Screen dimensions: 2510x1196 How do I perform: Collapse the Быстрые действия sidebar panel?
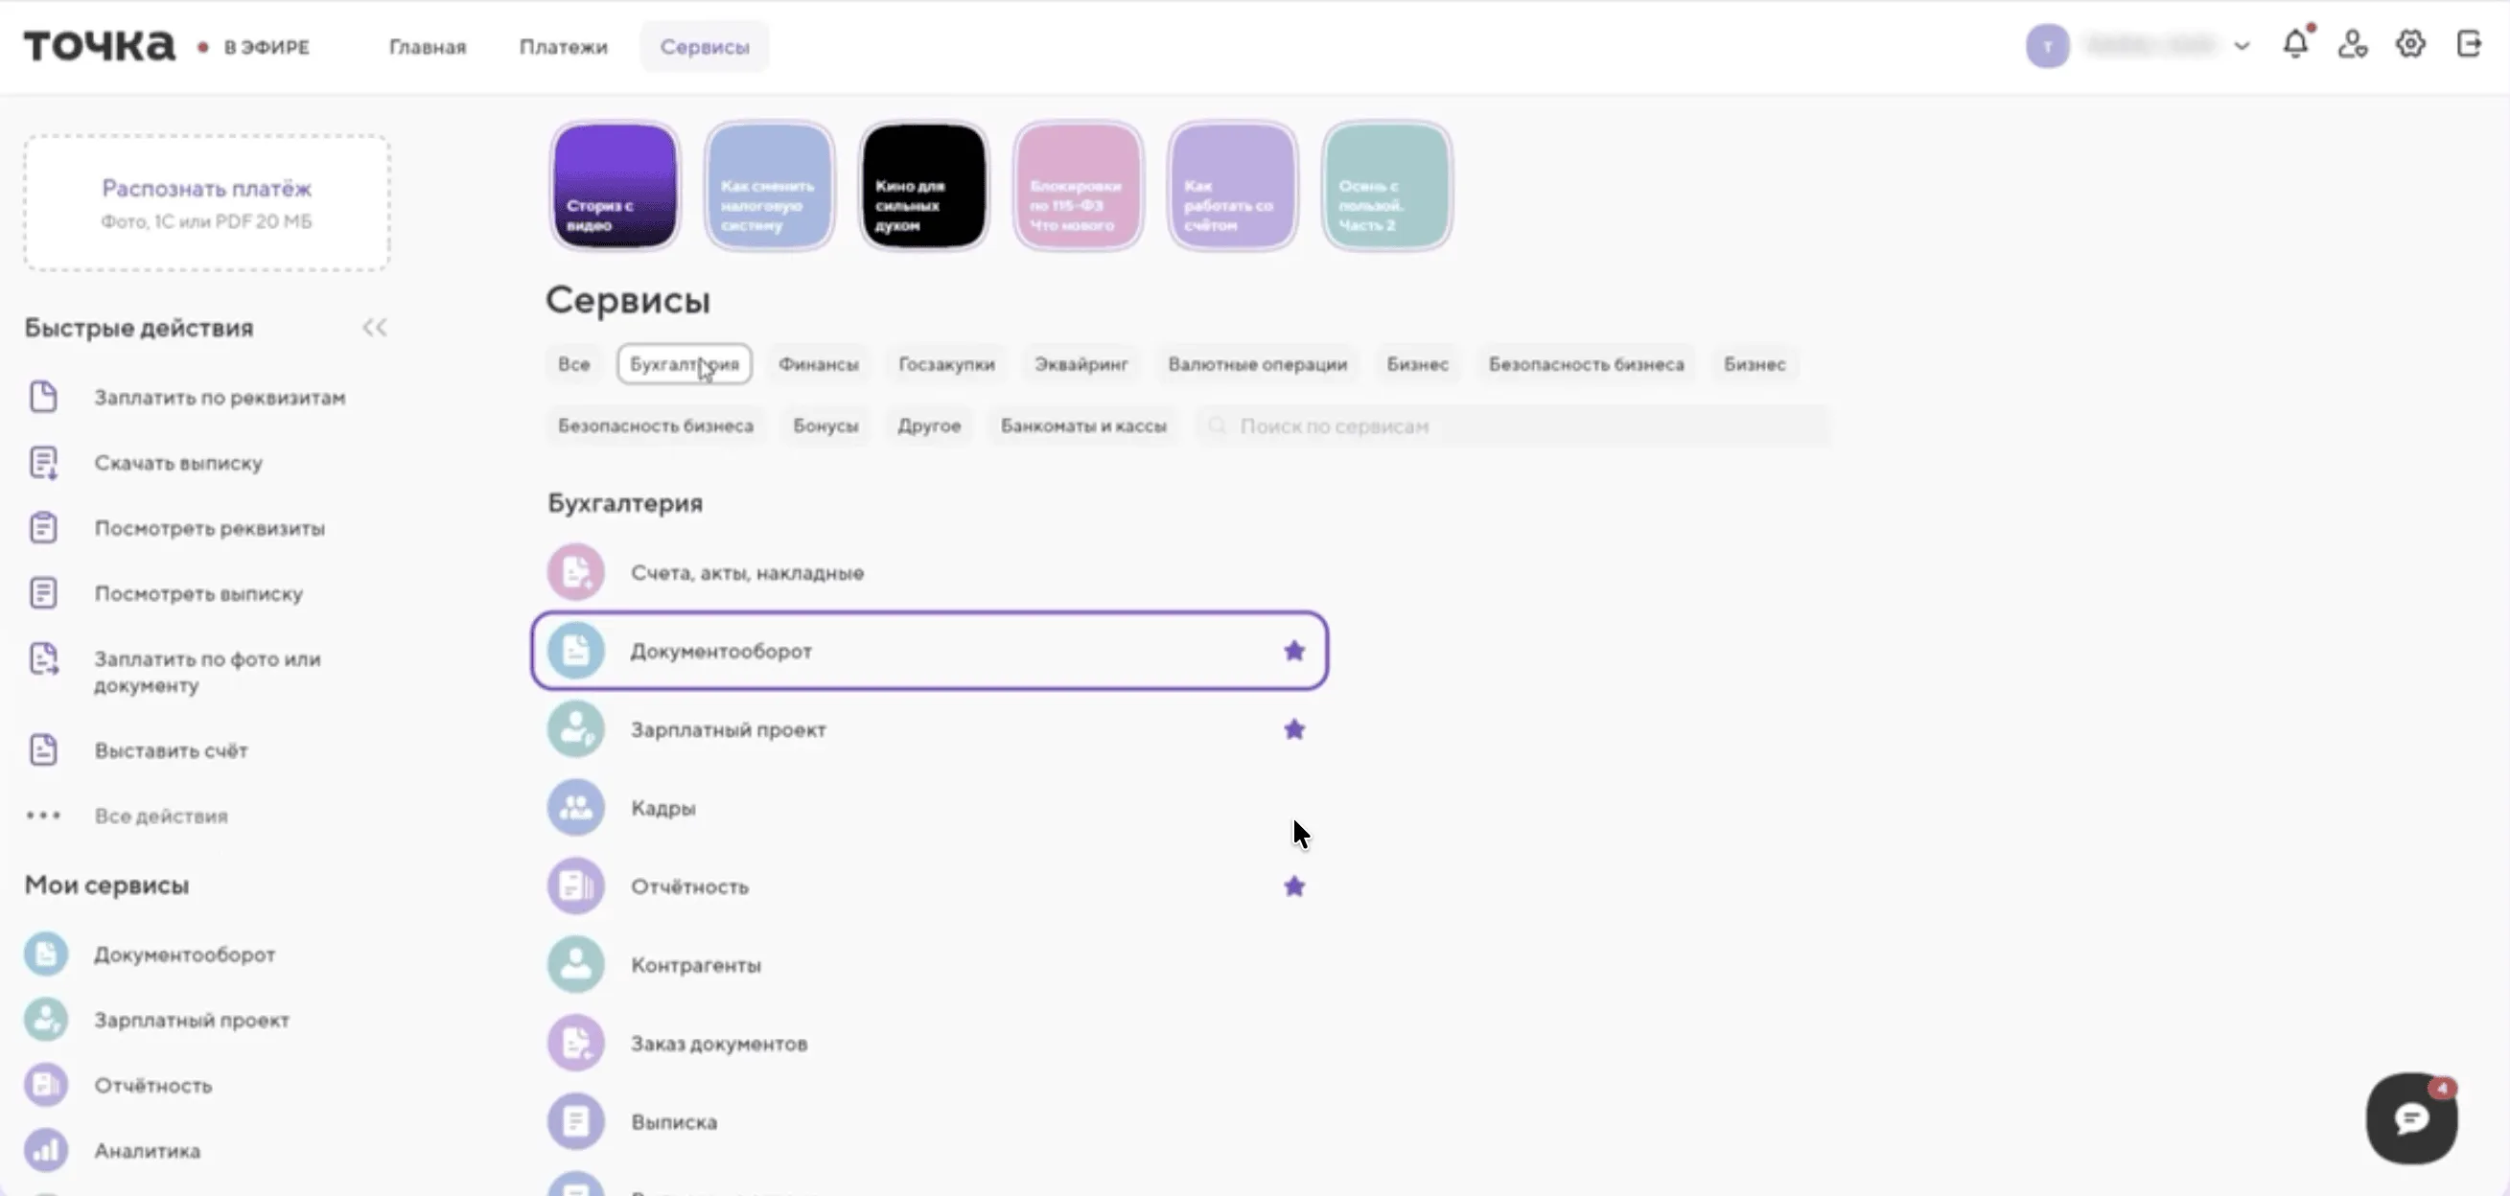click(374, 327)
